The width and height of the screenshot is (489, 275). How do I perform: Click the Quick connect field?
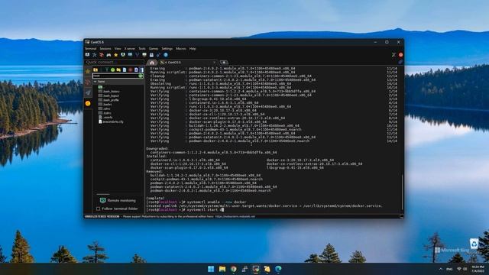pos(114,63)
